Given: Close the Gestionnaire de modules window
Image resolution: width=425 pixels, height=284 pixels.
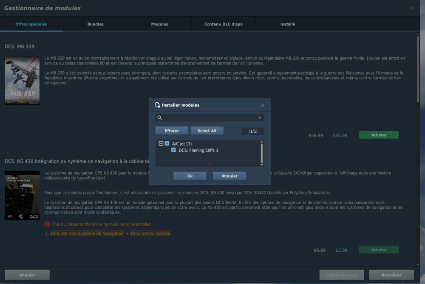Looking at the screenshot, I should [x=412, y=8].
